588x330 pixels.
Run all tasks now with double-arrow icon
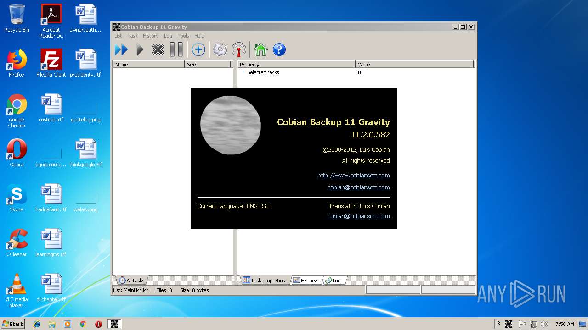point(121,49)
